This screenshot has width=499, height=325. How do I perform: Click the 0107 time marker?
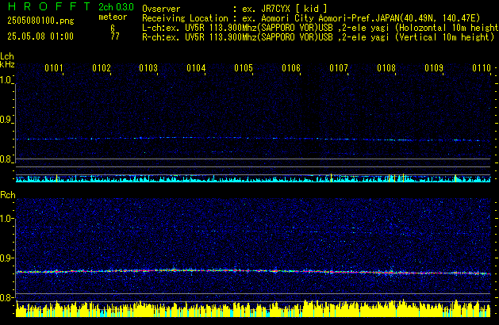coord(339,68)
